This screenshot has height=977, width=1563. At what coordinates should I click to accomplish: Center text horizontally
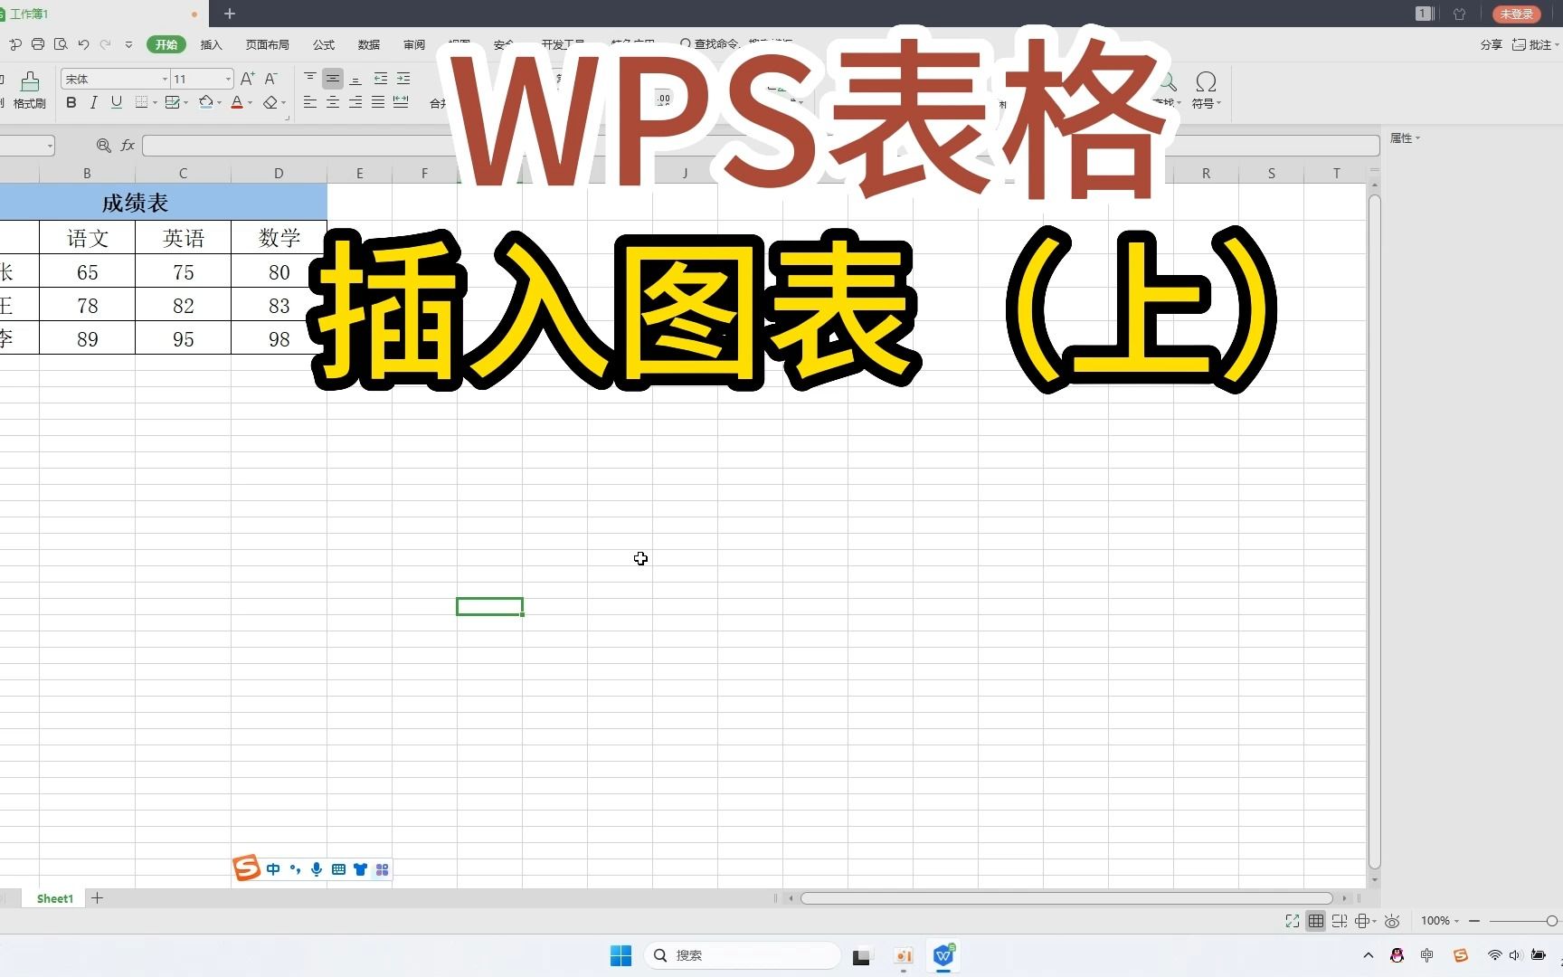coord(333,102)
